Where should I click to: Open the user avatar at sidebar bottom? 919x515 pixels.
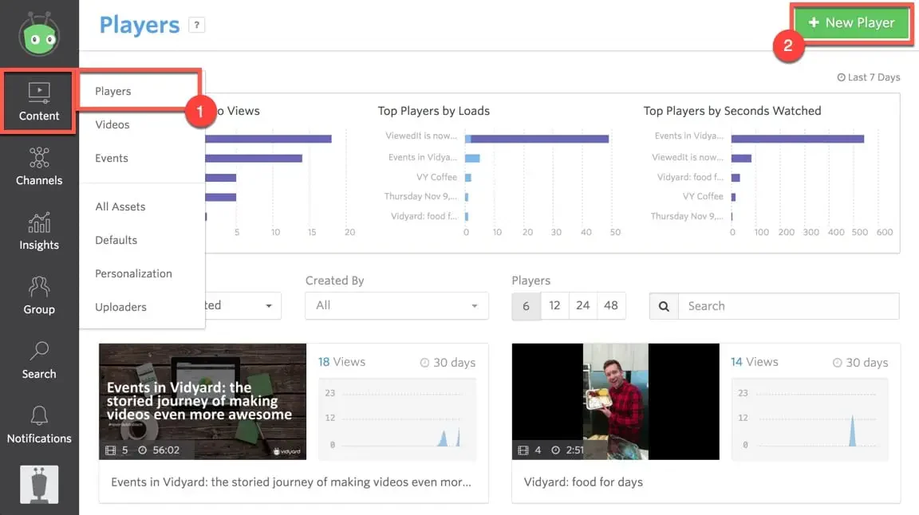tap(39, 485)
